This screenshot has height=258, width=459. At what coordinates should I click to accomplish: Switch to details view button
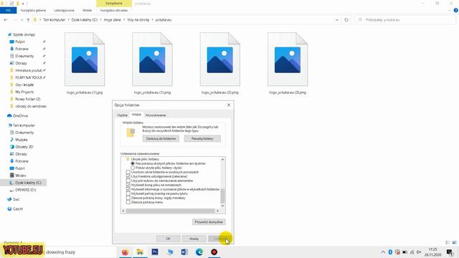point(448,242)
